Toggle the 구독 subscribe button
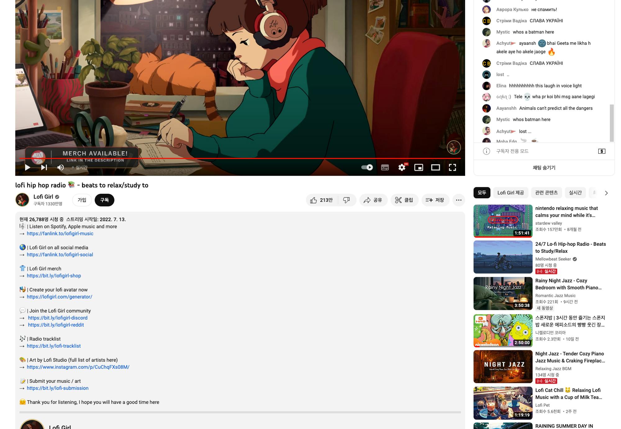621x429 pixels. point(104,200)
